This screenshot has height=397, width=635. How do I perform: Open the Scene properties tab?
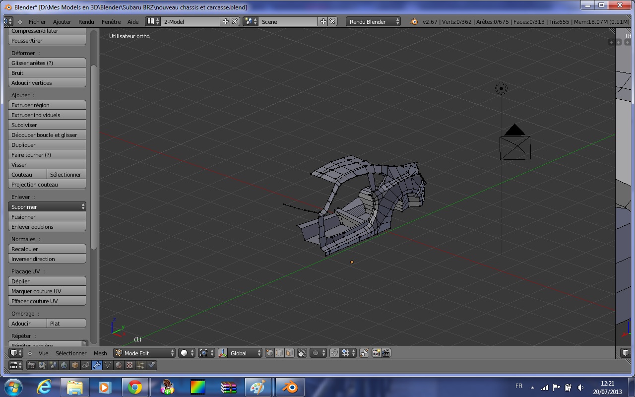pos(53,365)
